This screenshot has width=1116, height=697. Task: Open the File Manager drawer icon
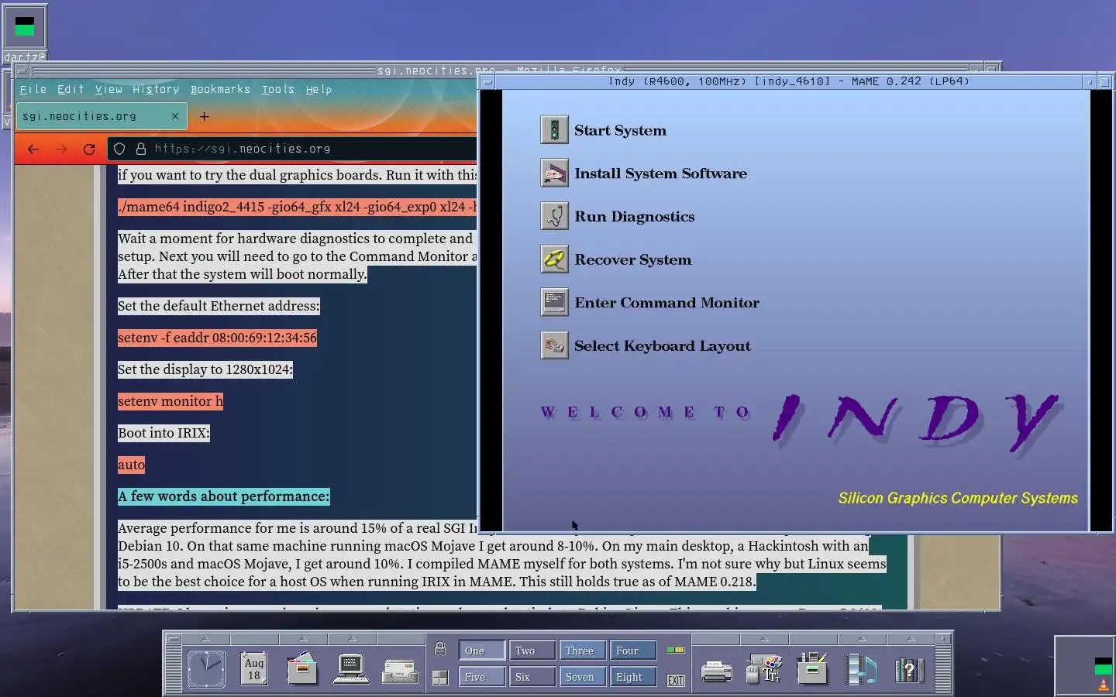pyautogui.click(x=302, y=668)
